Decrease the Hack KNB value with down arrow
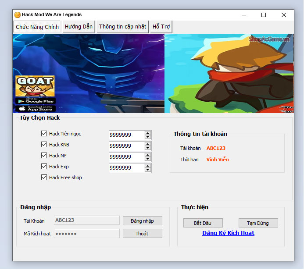 (148, 148)
